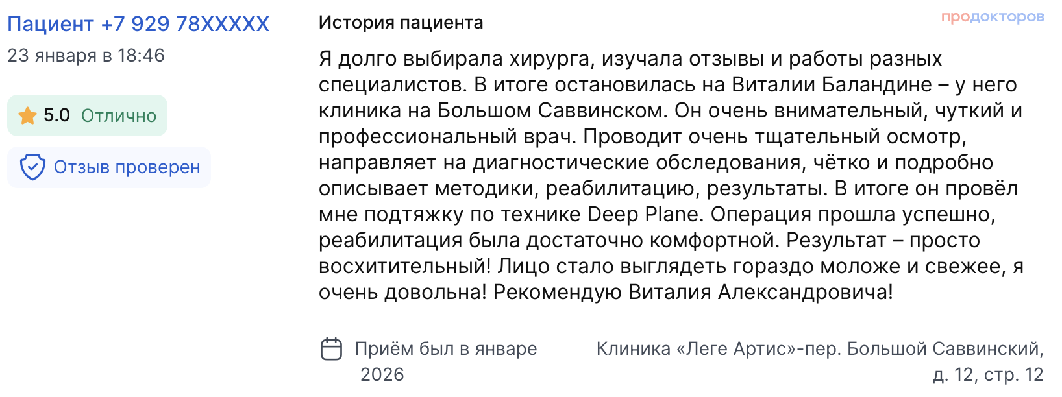Click the shield checkmark verification icon
1062x397 pixels.
click(x=32, y=167)
